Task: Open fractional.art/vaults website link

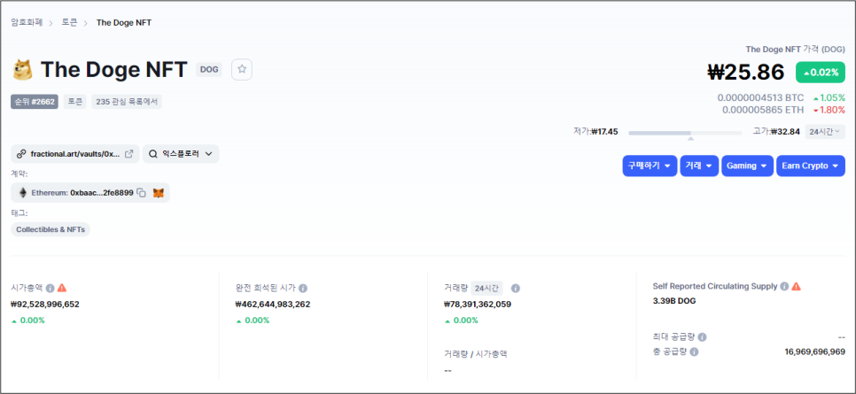Action: [74, 154]
